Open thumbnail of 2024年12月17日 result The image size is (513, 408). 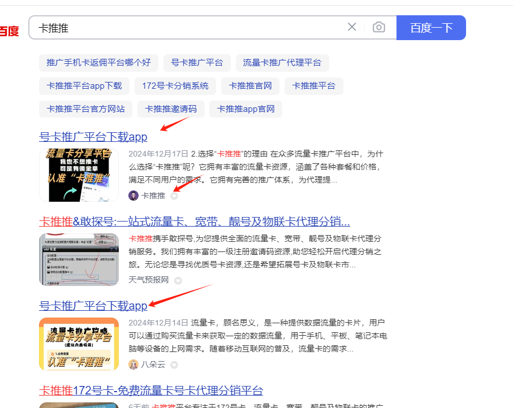coord(79,175)
